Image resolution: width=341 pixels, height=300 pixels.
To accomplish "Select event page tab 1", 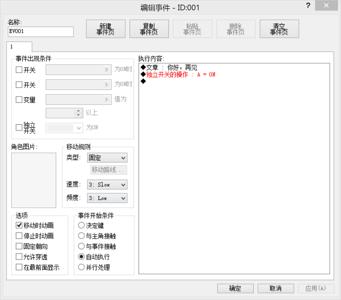I will [19, 47].
